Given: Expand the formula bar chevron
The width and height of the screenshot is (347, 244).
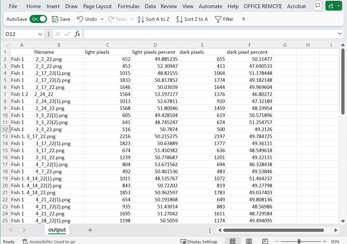Looking at the screenshot, I should [x=340, y=34].
